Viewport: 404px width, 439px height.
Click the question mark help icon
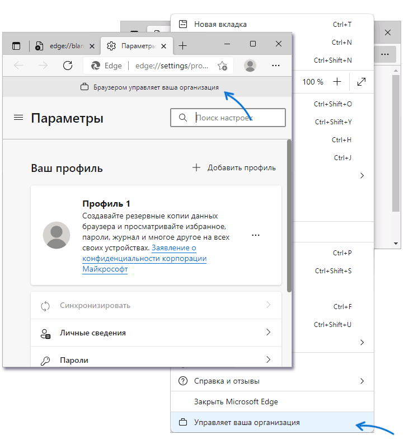pyautogui.click(x=183, y=381)
